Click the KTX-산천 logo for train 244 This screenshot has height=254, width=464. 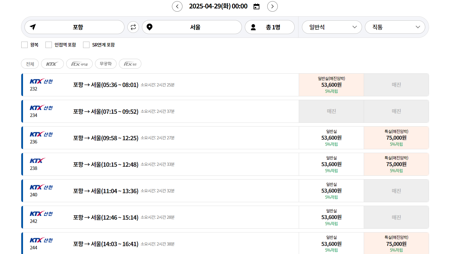(41, 240)
